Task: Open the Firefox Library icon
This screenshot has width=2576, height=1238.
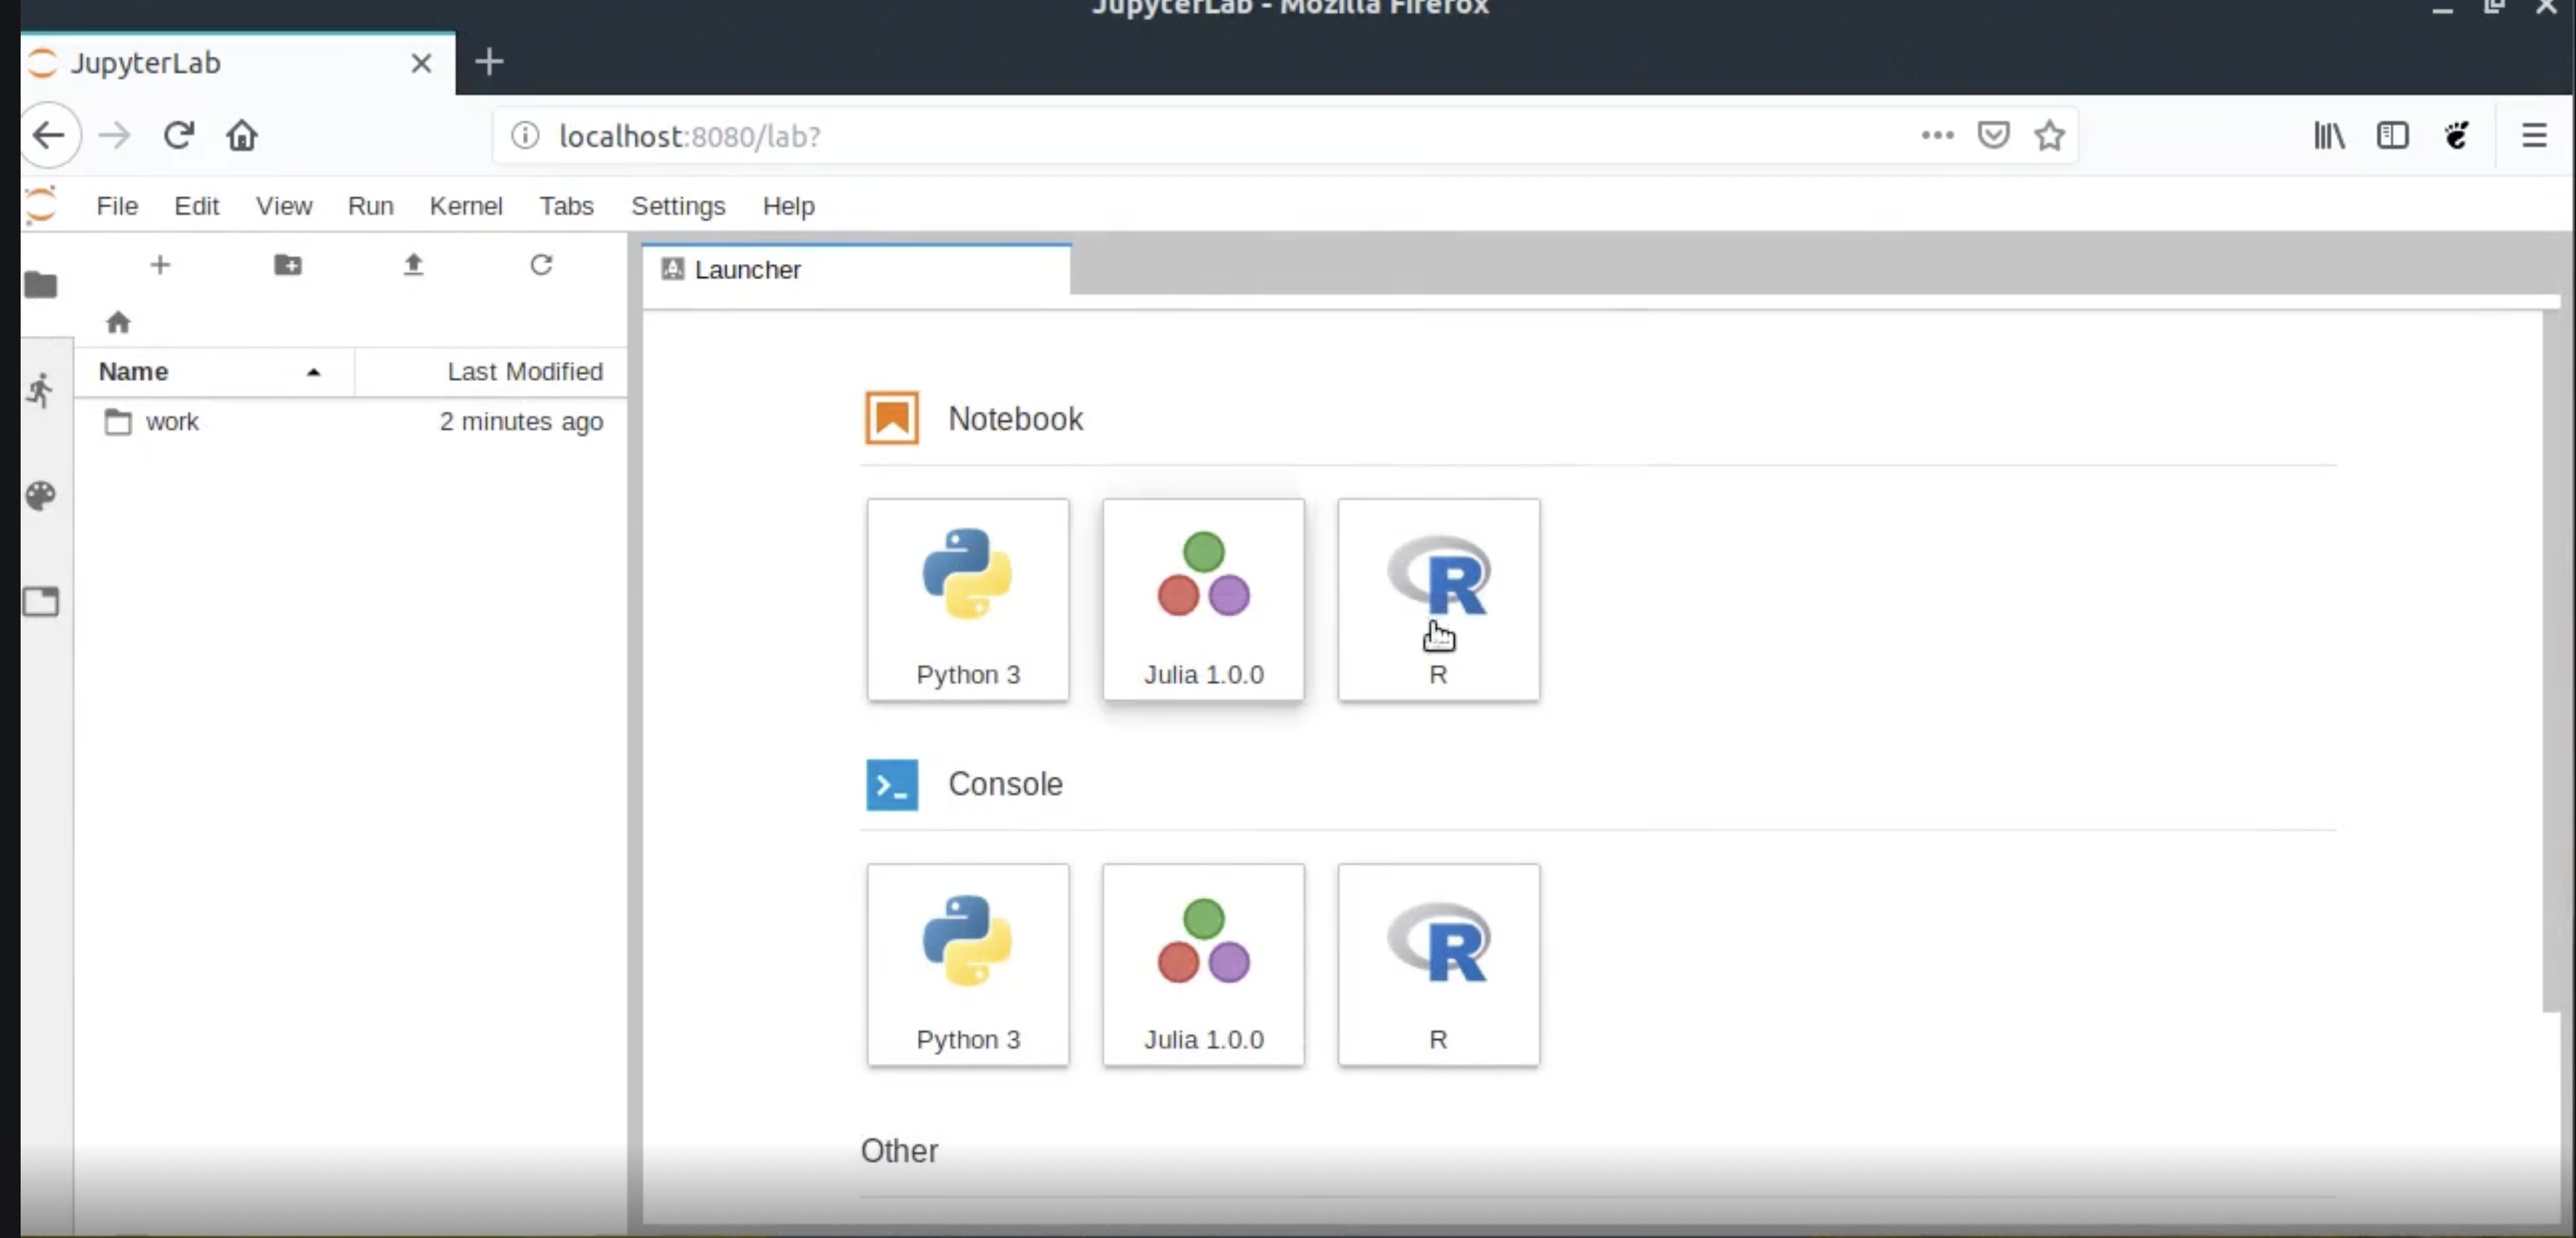Action: [x=2329, y=135]
